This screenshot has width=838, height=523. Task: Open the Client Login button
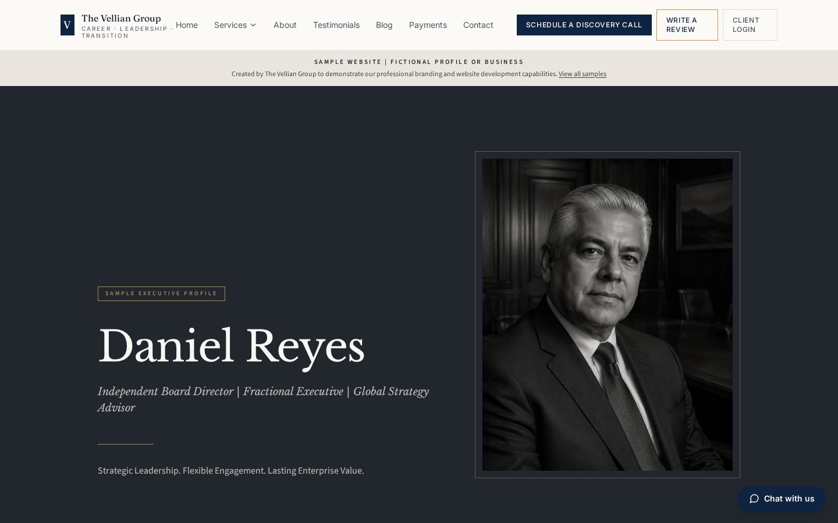coord(750,25)
